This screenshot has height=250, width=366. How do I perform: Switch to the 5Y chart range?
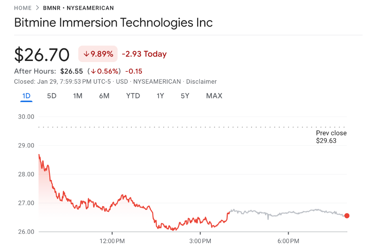(x=185, y=96)
